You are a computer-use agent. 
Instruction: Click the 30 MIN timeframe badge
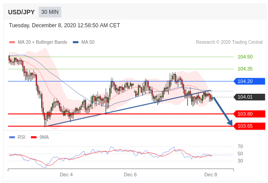pos(50,12)
